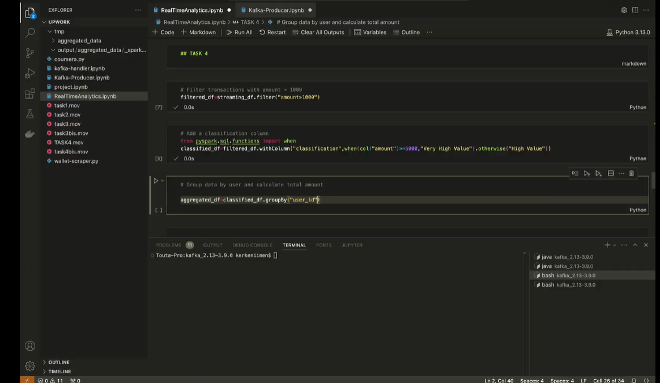Open notebook toolbar overflow ellipsis
The width and height of the screenshot is (660, 383).
click(x=429, y=32)
